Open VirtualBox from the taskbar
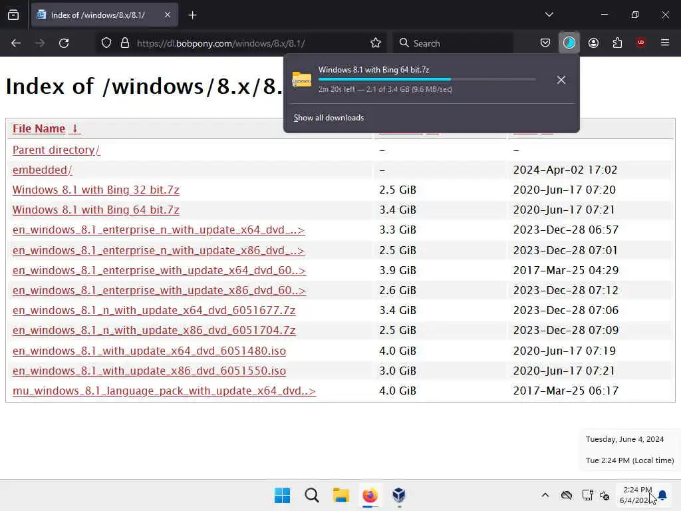This screenshot has height=511, width=681. (399, 495)
